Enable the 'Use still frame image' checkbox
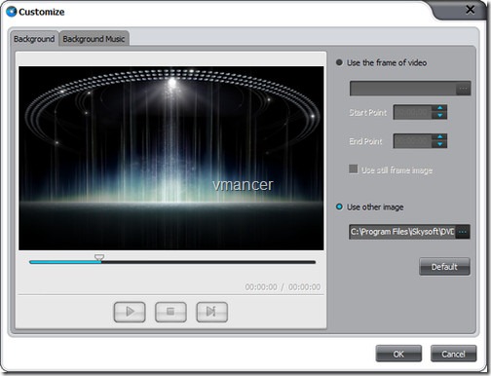Viewport: 491px width, 376px height. [x=354, y=169]
